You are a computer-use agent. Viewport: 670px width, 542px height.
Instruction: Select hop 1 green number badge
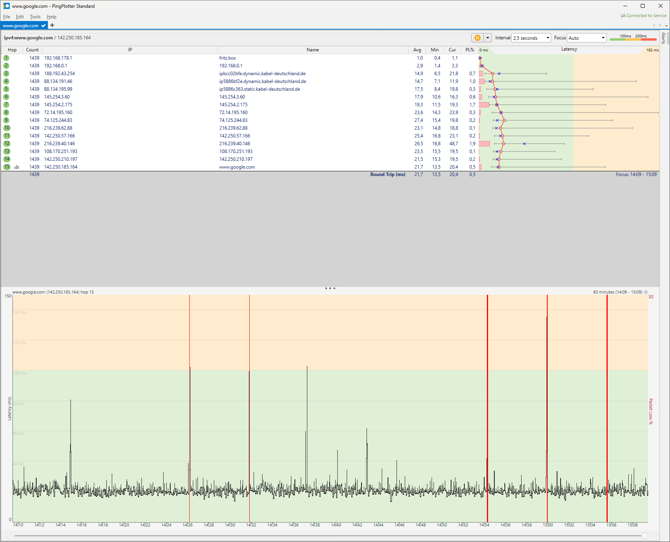tap(6, 58)
